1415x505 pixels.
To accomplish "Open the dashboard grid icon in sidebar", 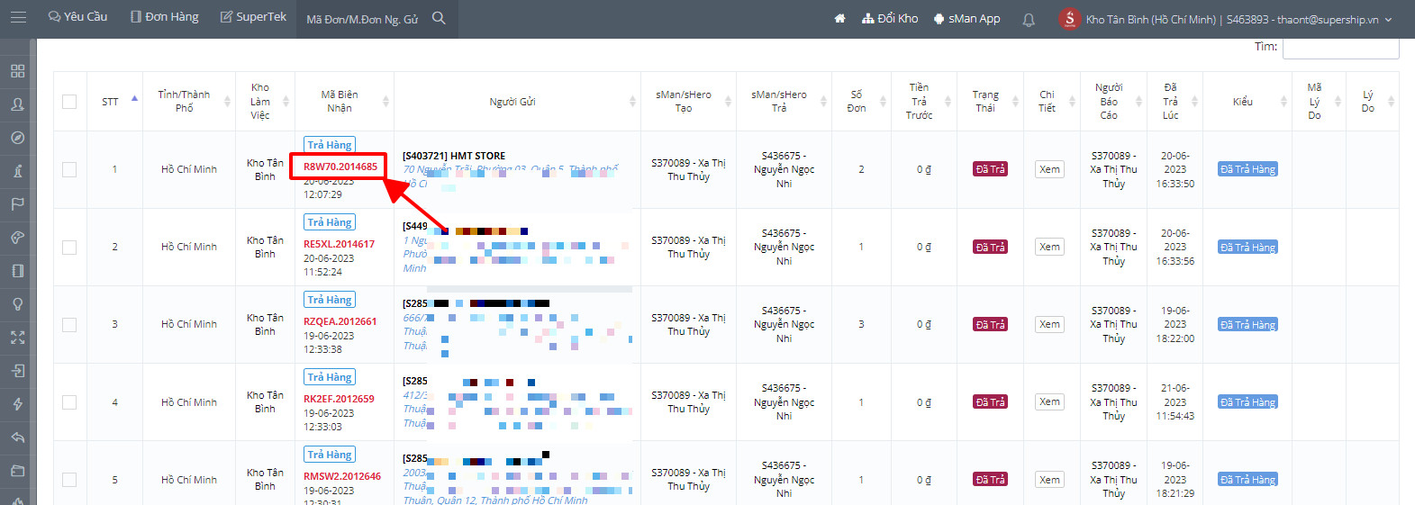I will click(17, 71).
